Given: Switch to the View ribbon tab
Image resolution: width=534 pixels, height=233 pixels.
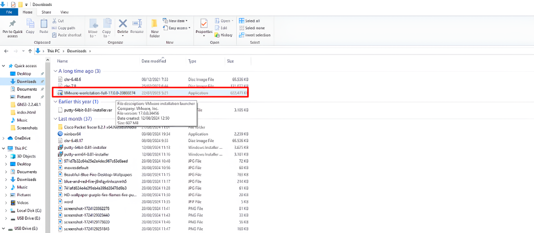Looking at the screenshot, I should (x=64, y=11).
